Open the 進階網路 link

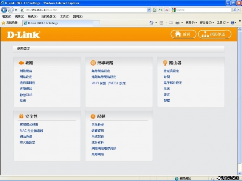pos(26,89)
